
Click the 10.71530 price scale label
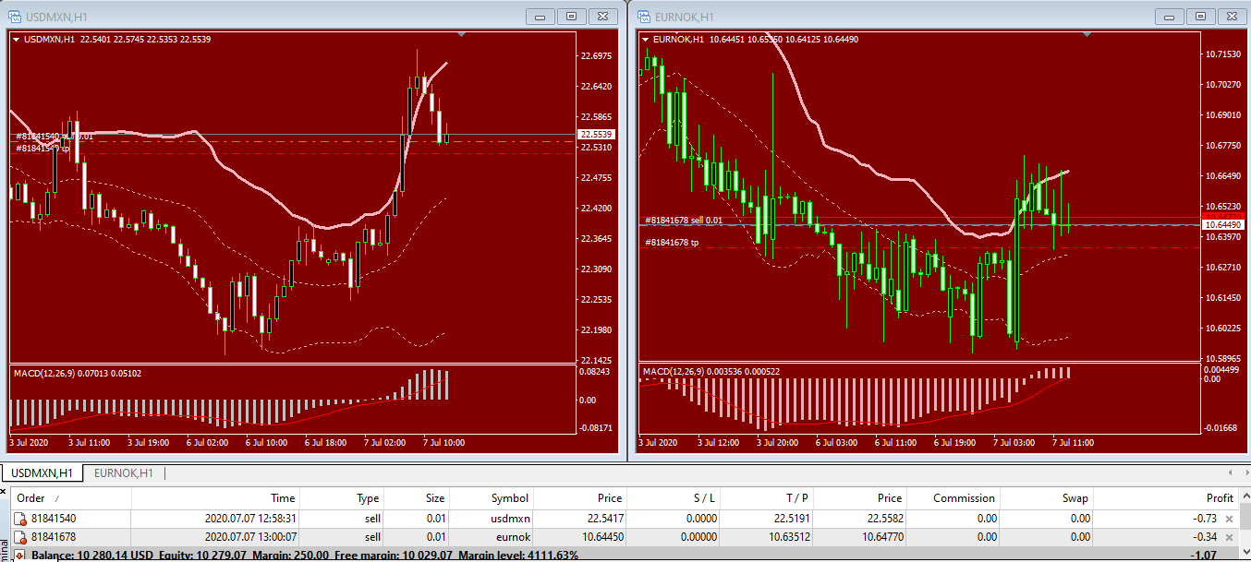(1223, 54)
